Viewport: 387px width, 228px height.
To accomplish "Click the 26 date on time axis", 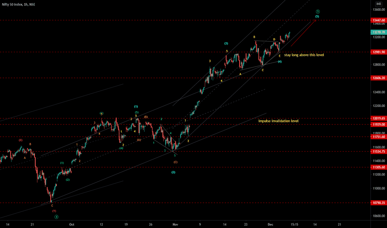I will point(151,225).
